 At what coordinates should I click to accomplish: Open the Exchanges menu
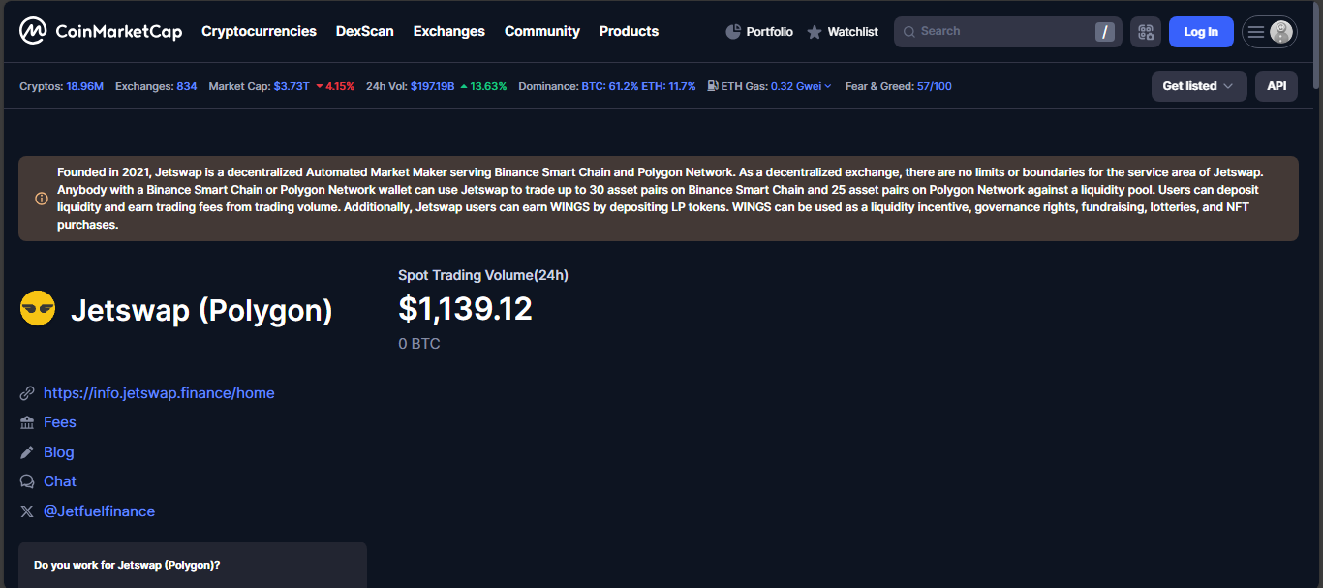[449, 31]
